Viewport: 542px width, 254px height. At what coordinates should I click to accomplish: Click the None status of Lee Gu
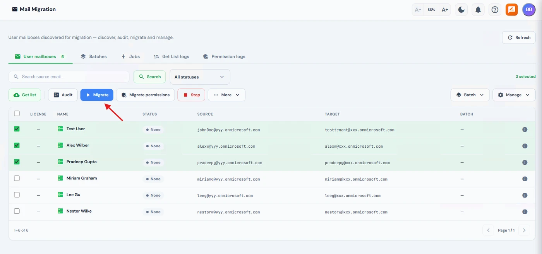(153, 195)
